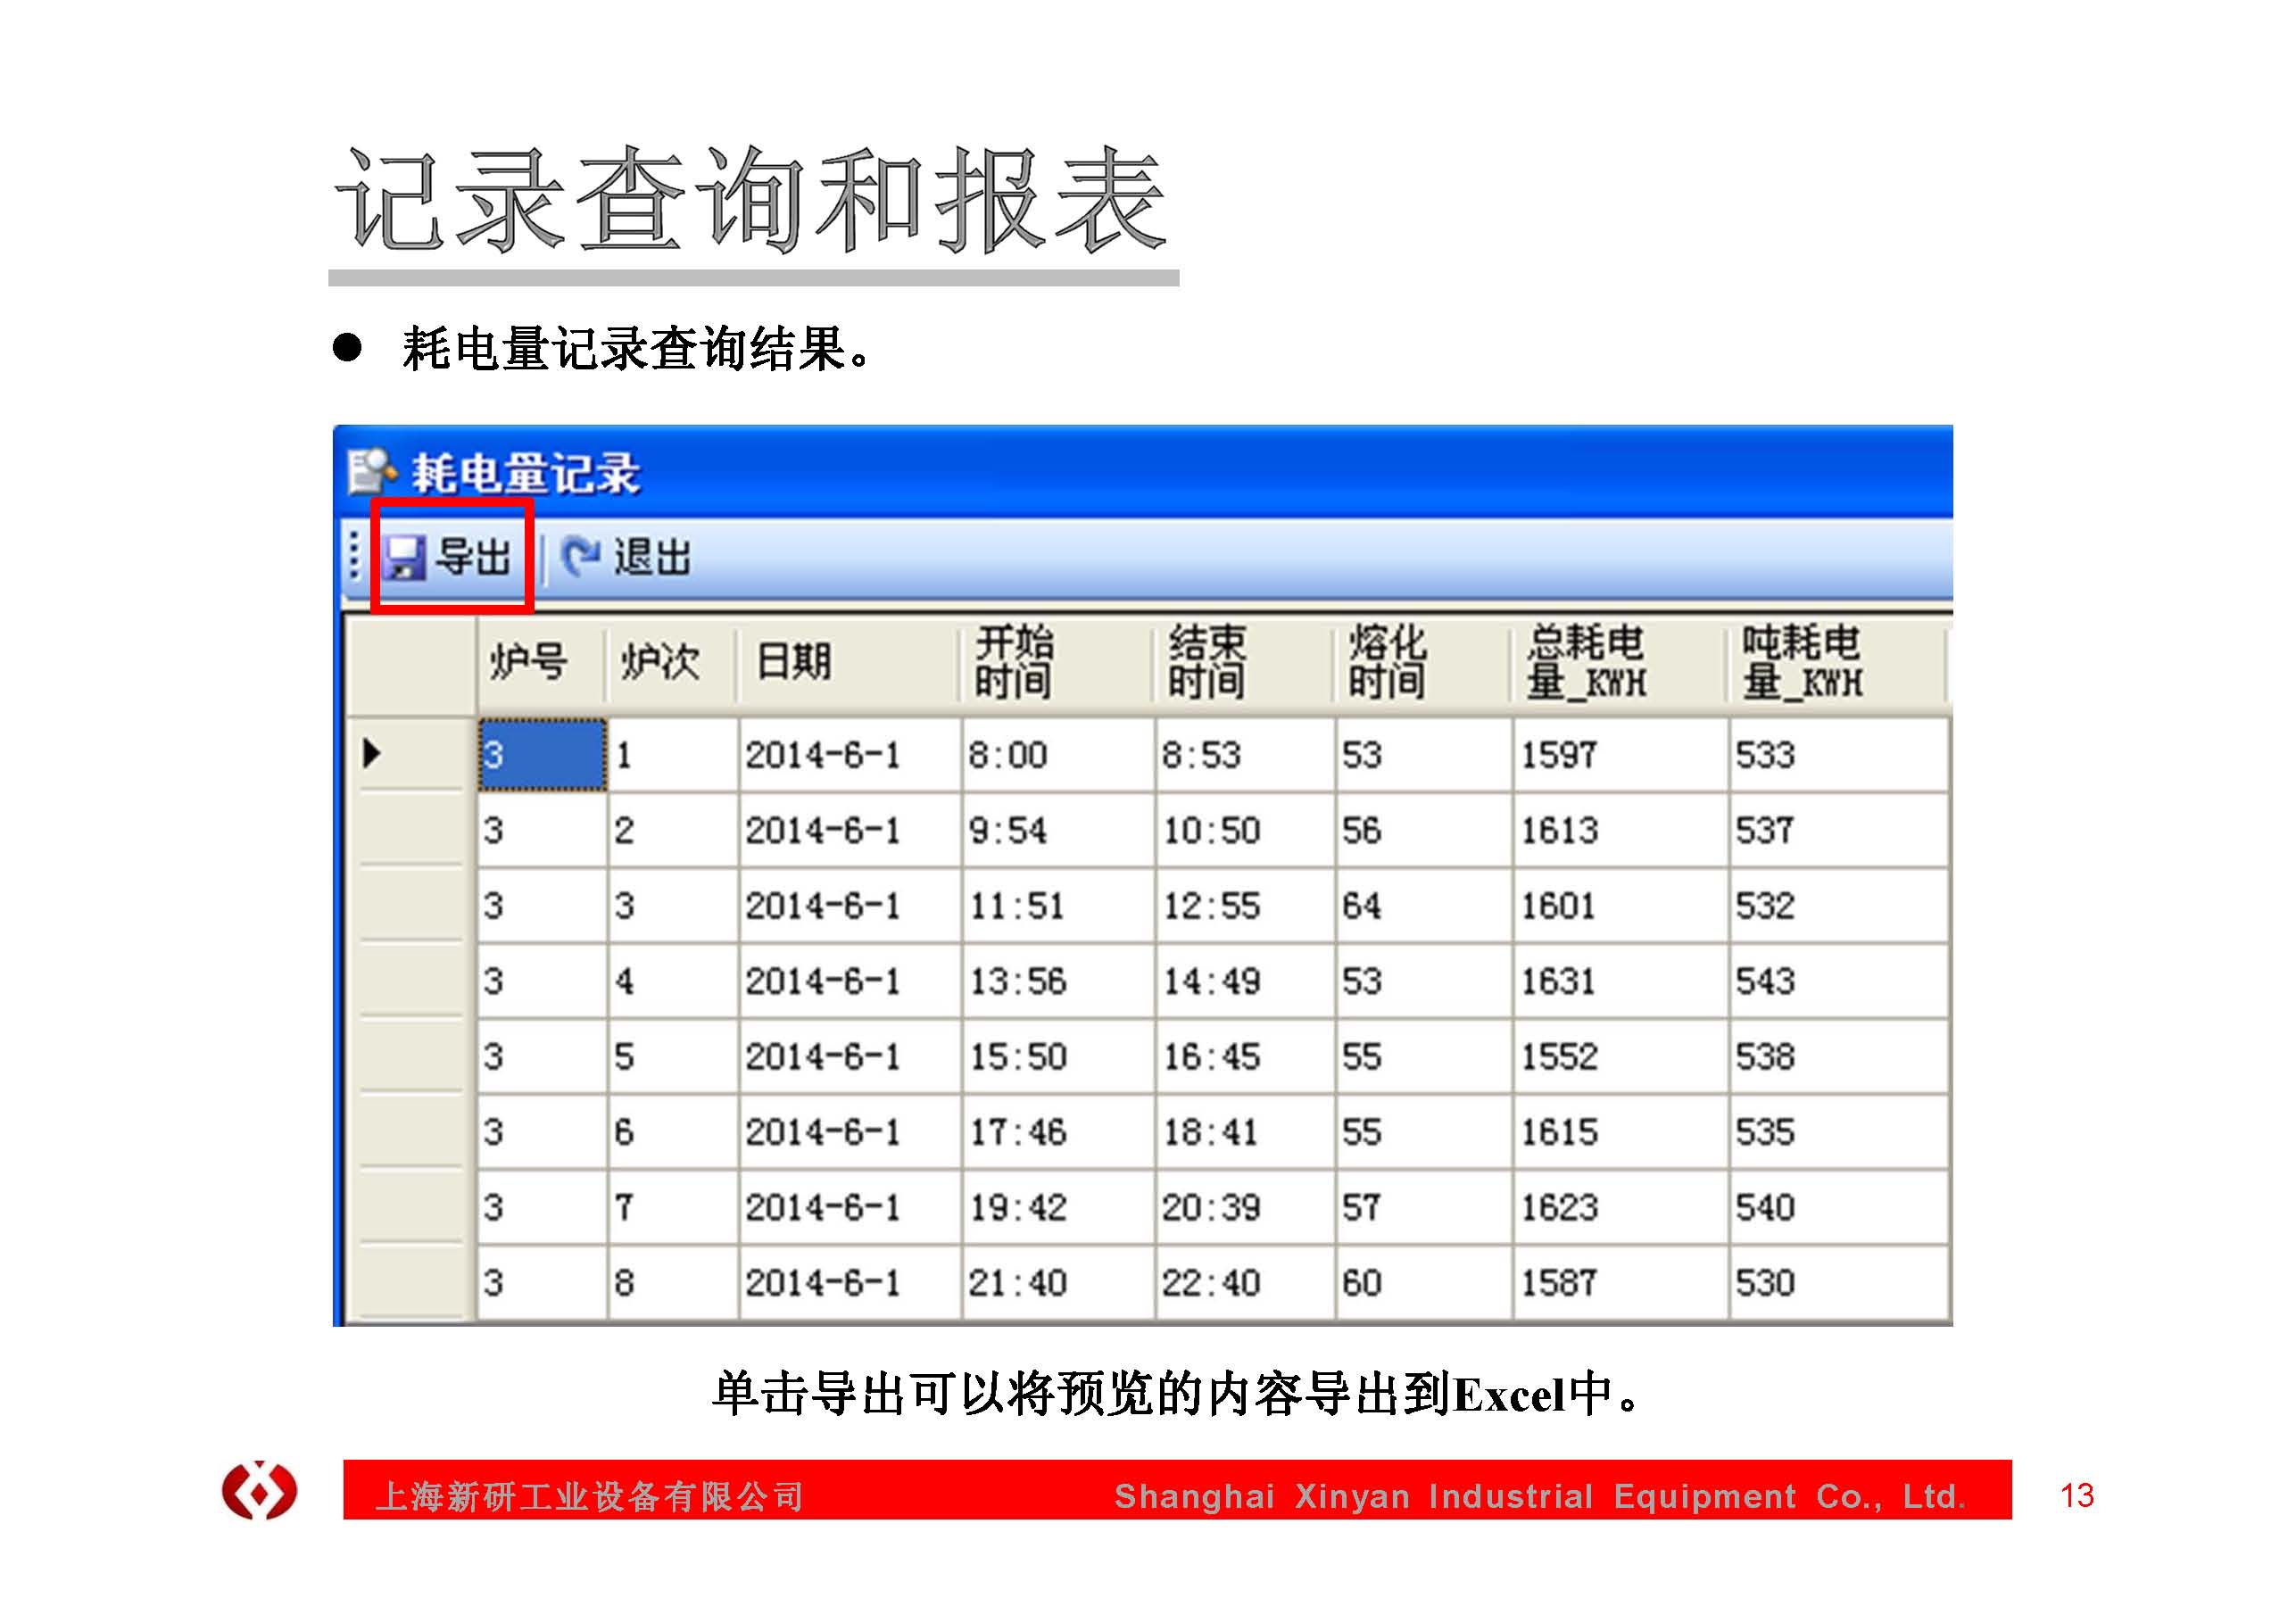2296x1623 pixels.
Task: Click the 退出 exit arrow icon
Action: coord(580,556)
